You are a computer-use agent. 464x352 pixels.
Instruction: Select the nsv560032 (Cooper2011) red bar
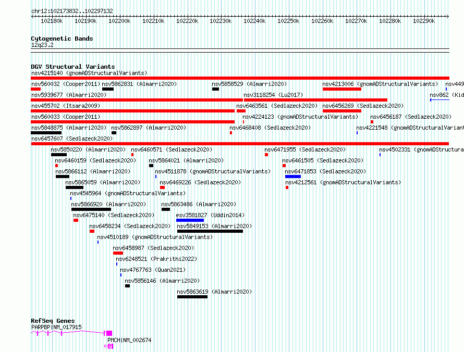tap(35, 89)
